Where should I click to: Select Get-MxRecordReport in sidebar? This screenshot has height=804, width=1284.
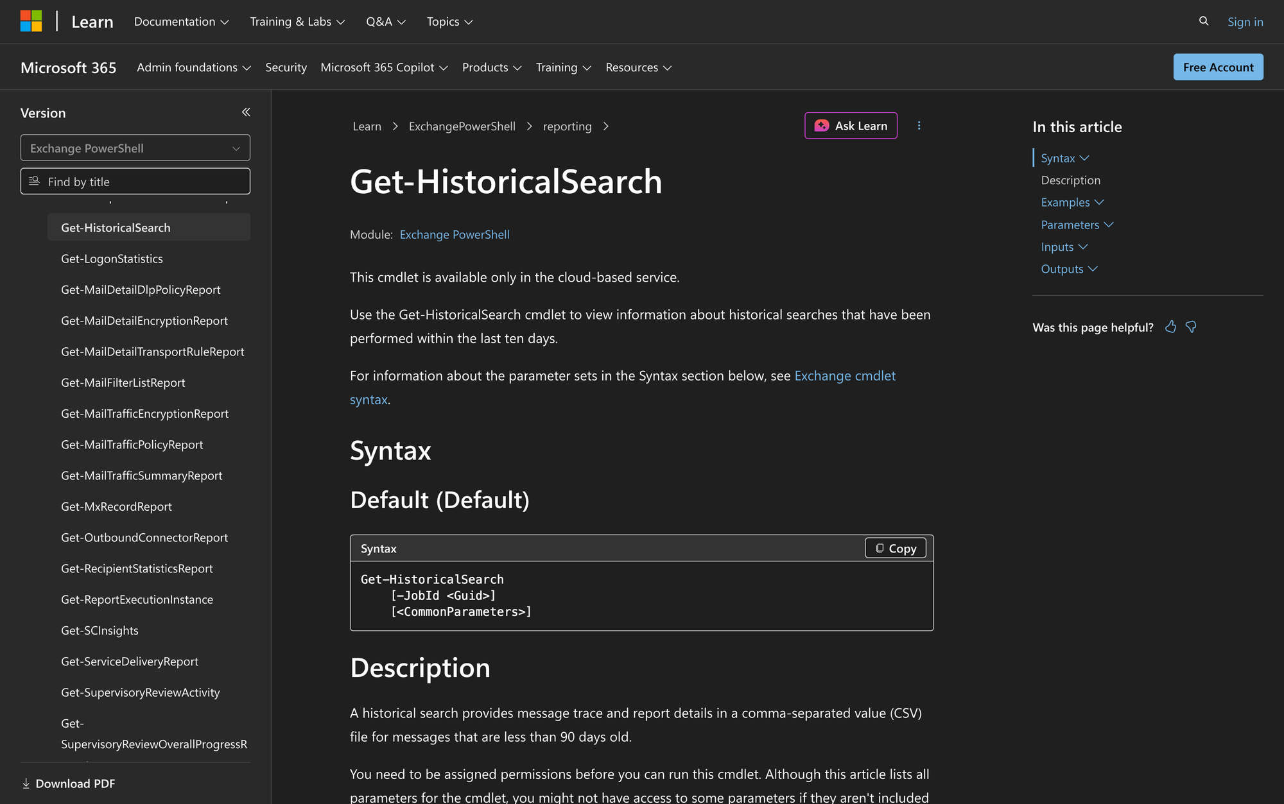coord(116,507)
